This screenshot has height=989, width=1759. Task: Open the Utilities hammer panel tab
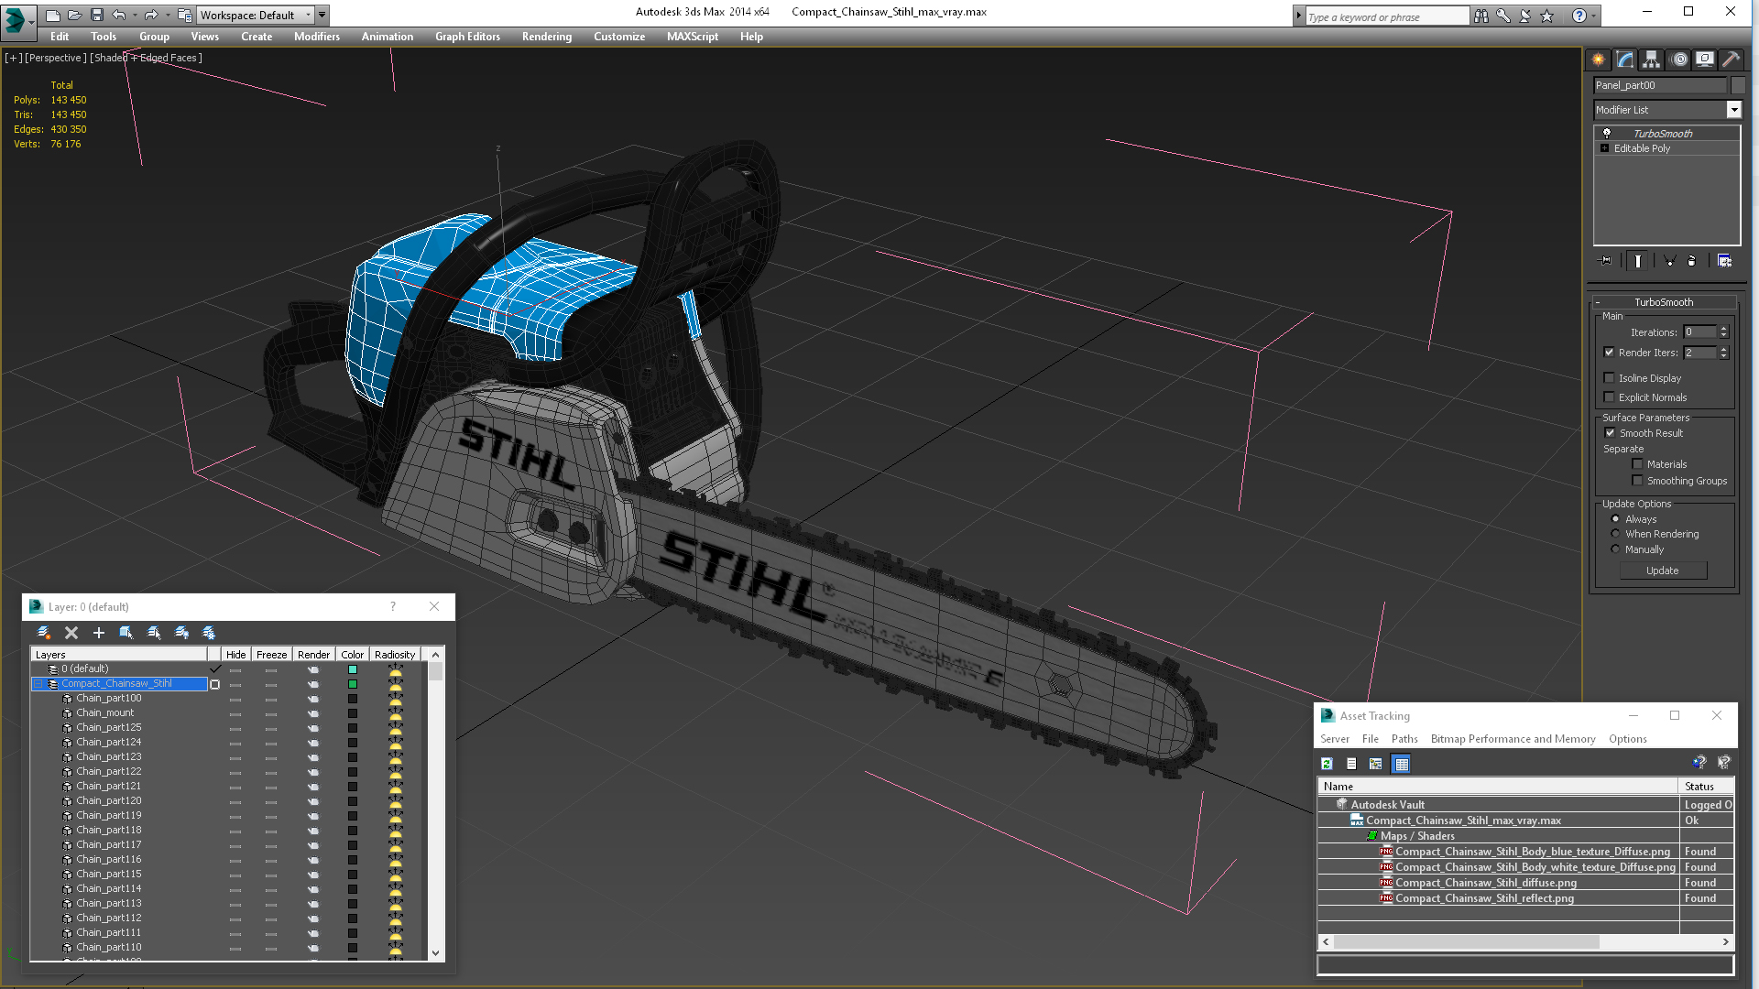coord(1731,60)
